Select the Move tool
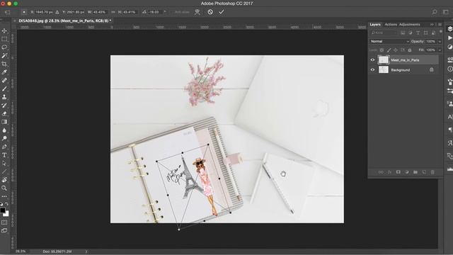The image size is (453, 255). click(x=4, y=30)
